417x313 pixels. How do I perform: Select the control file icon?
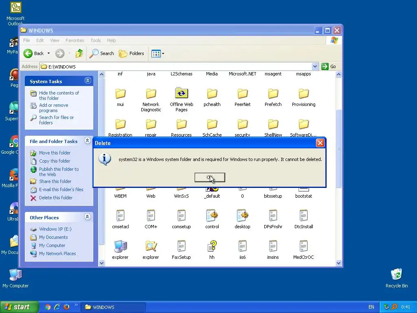pyautogui.click(x=212, y=216)
